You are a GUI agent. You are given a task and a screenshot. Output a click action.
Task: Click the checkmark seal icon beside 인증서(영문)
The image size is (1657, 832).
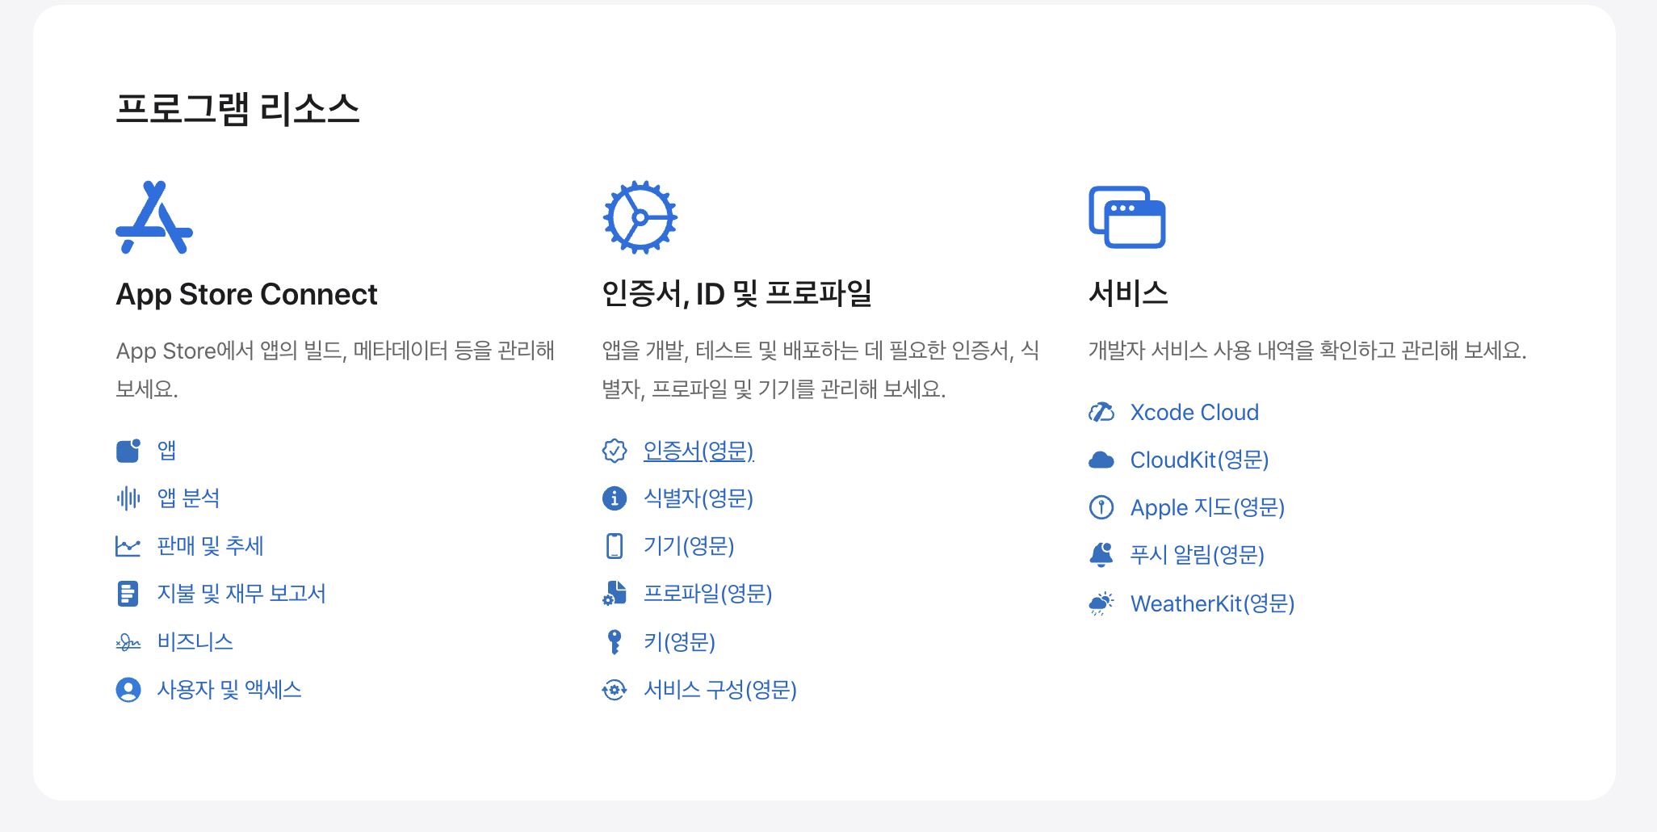[615, 451]
